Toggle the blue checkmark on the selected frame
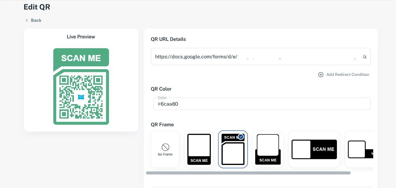The width and height of the screenshot is (396, 188). (x=241, y=137)
